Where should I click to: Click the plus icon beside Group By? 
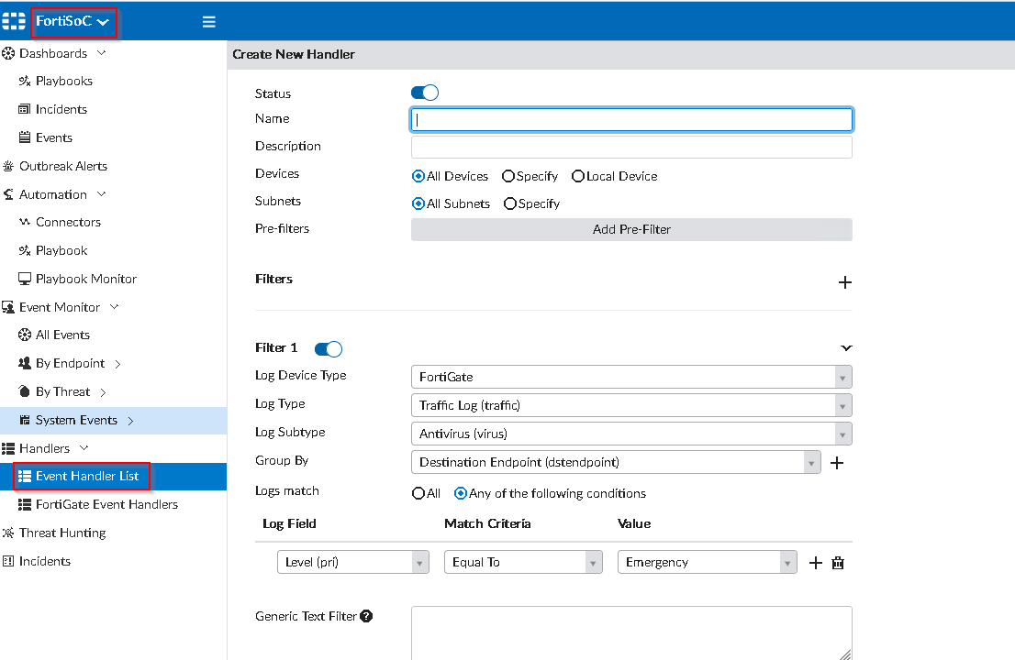pyautogui.click(x=837, y=463)
